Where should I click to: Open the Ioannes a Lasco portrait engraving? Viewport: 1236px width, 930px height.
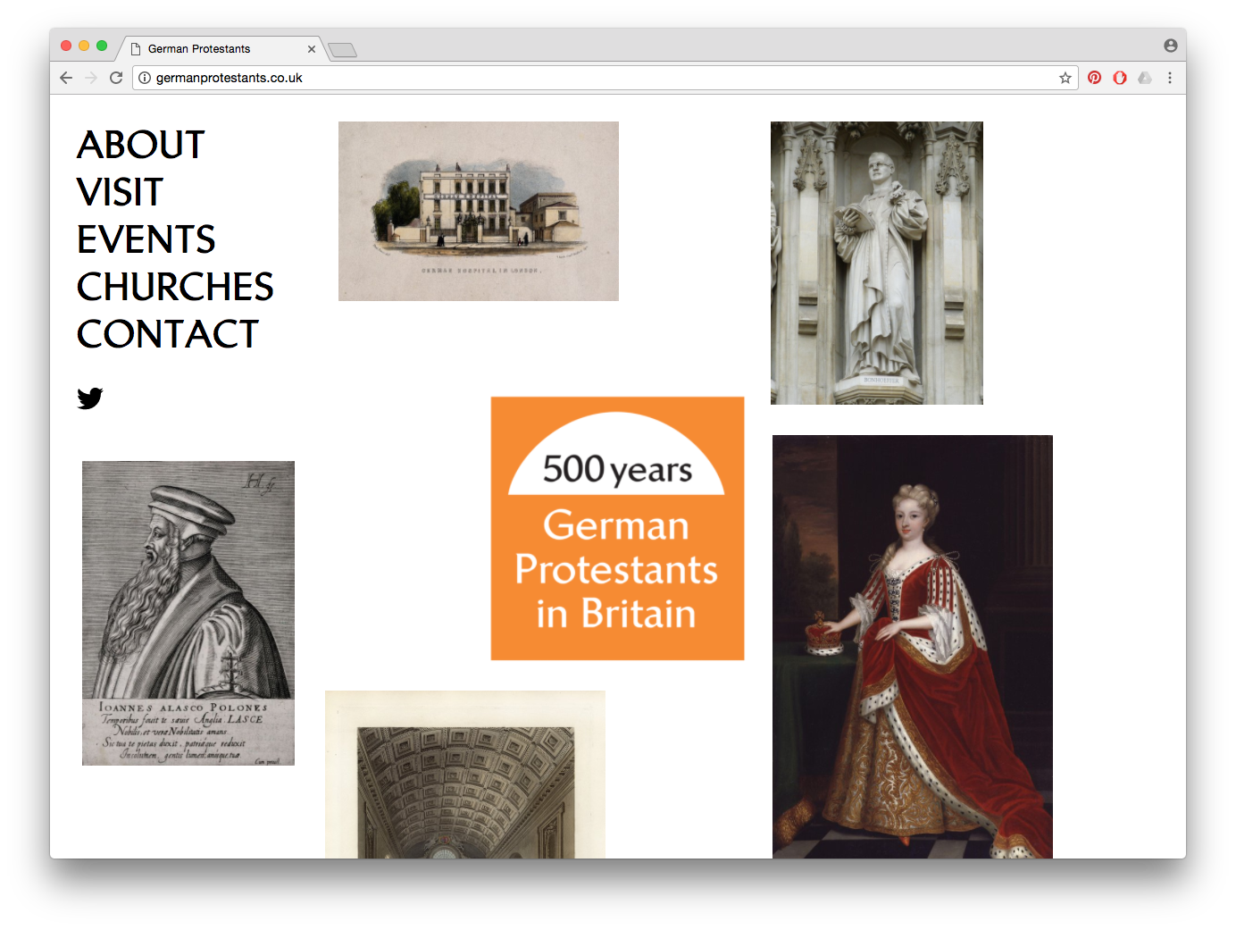pyautogui.click(x=188, y=613)
